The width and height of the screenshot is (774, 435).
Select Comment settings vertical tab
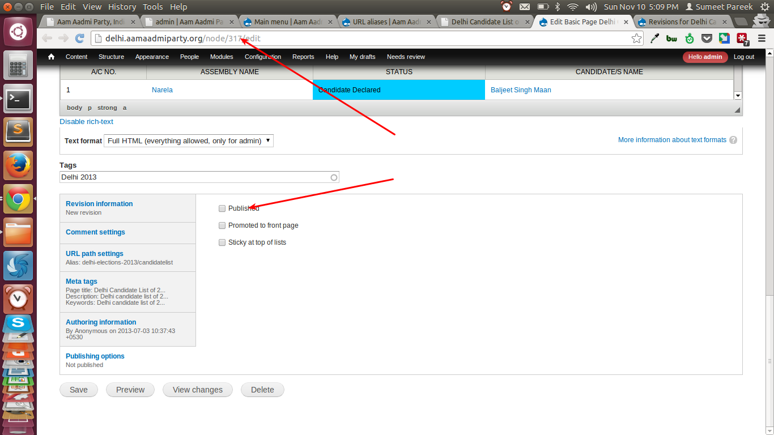[x=127, y=233]
